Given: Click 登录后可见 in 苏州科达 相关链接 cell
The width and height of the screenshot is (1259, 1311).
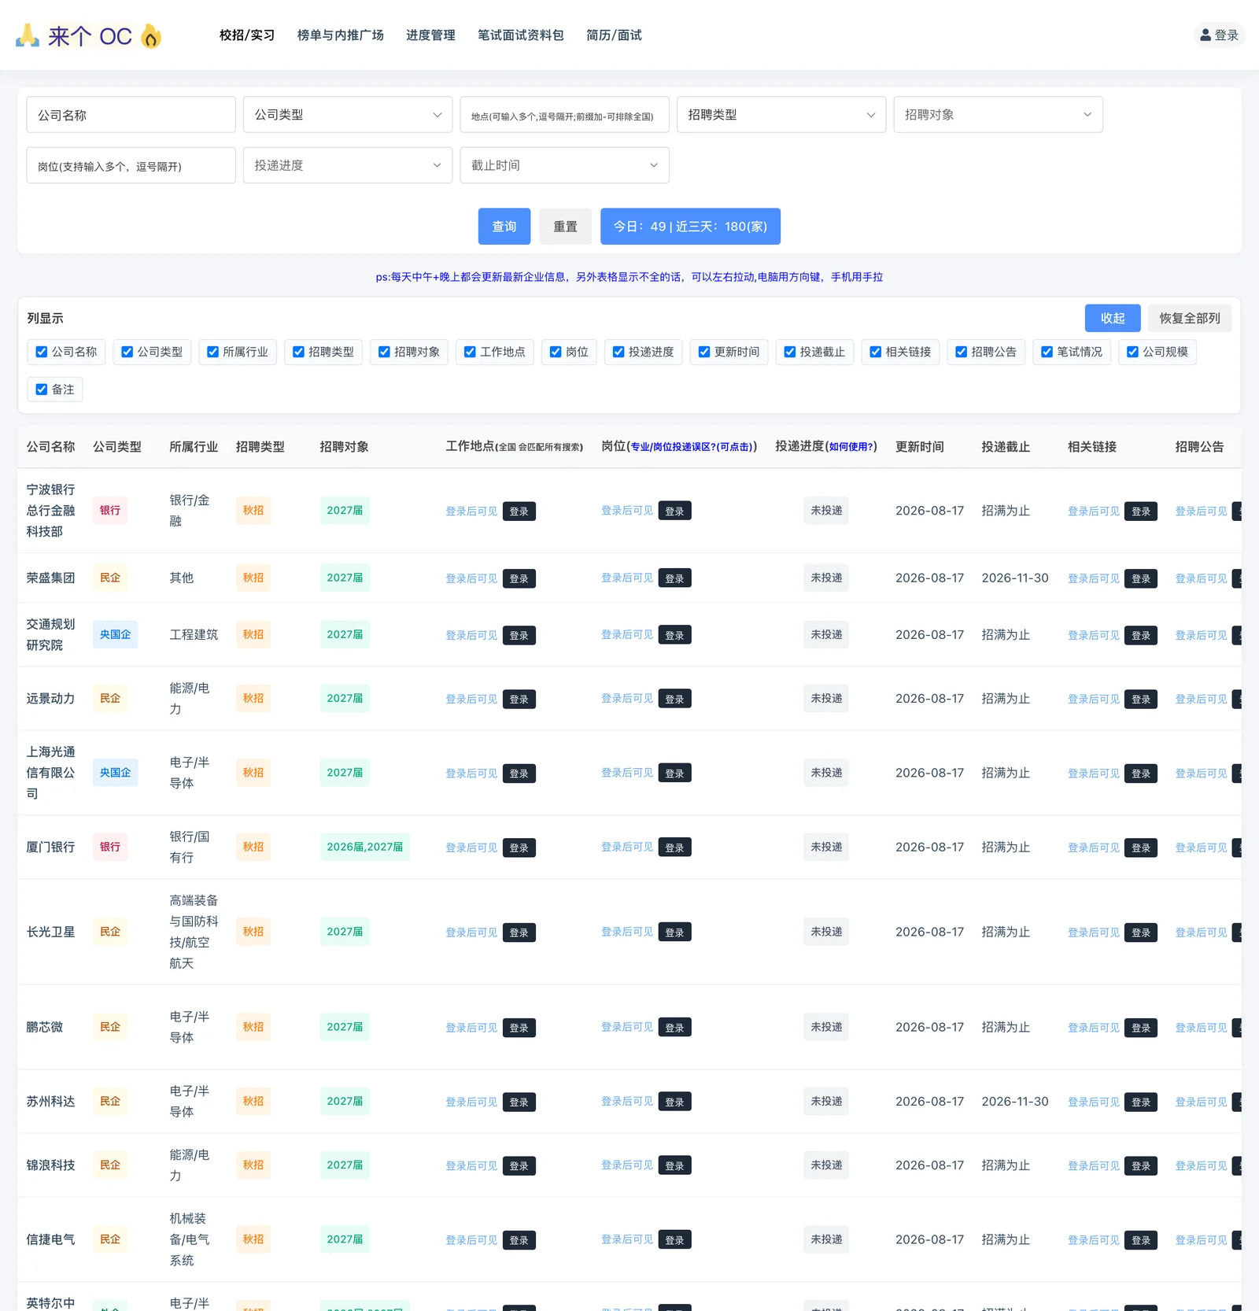Looking at the screenshot, I should 1094,1102.
